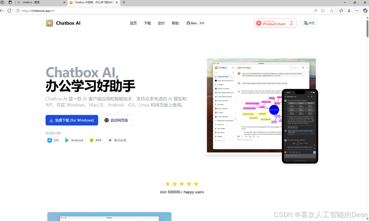Open the favorites list
The image size is (369, 221).
click(341, 11)
